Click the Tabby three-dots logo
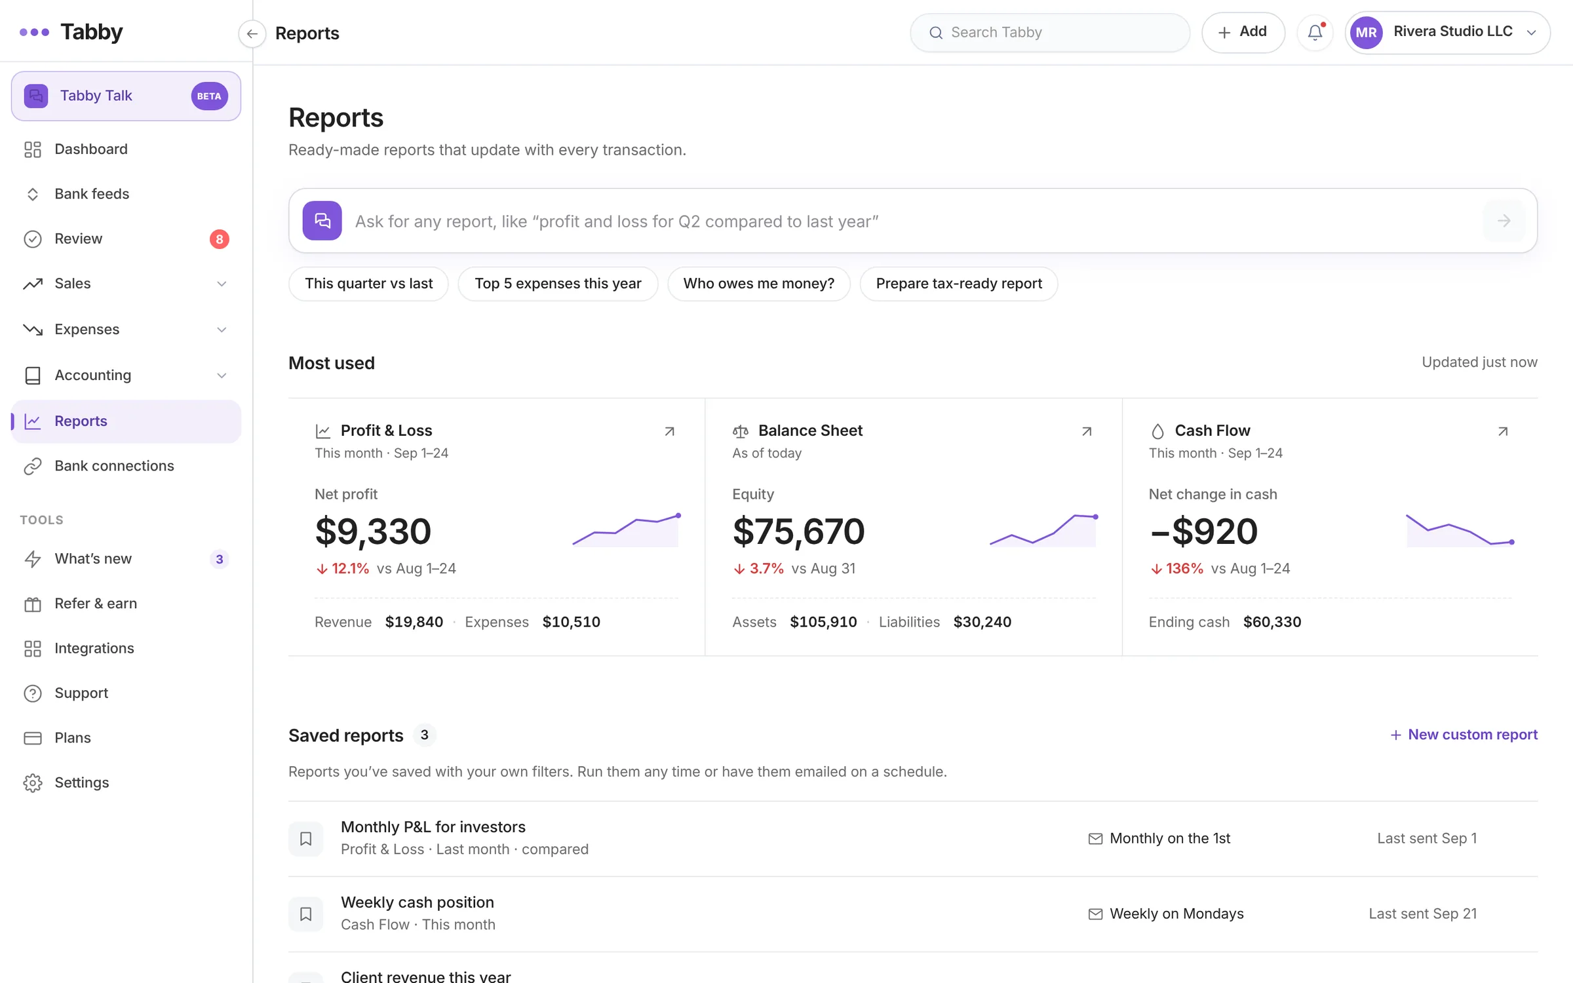 (34, 32)
